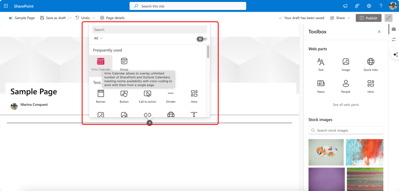399x191 pixels.
Task: Click the Your draft has been saved status
Action: (x=302, y=18)
